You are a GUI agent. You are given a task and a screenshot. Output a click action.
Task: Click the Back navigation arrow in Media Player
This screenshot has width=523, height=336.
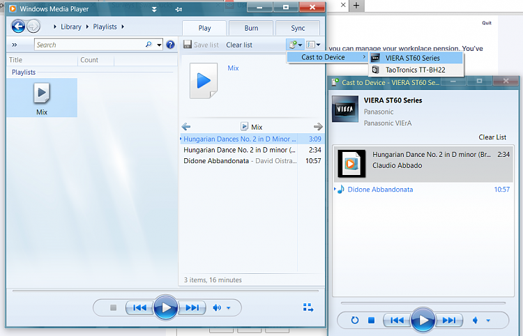tap(18, 26)
